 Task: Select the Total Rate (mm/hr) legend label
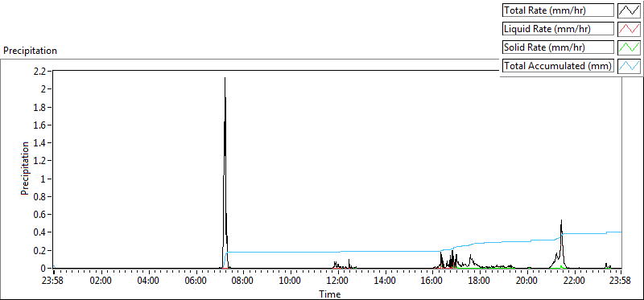[x=558, y=10]
